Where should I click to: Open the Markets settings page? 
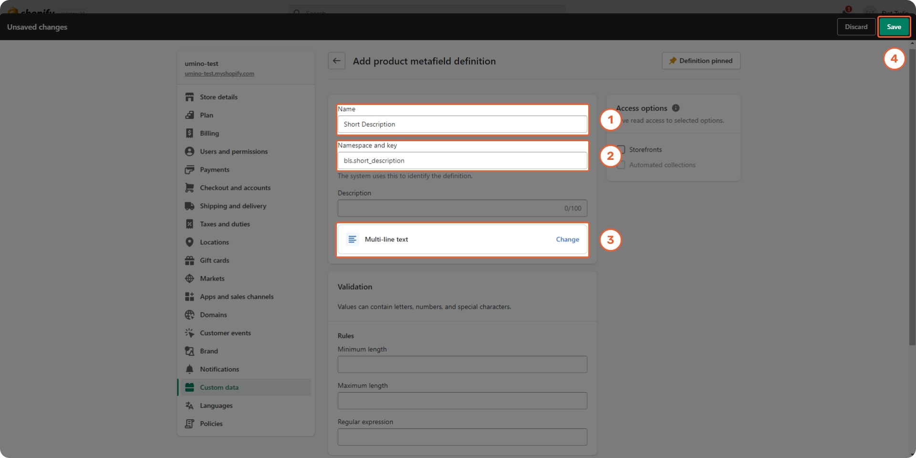[212, 279]
